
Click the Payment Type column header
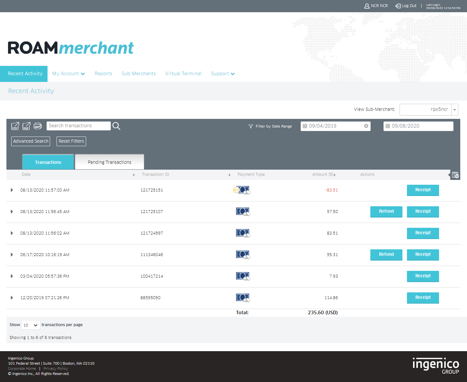251,174
